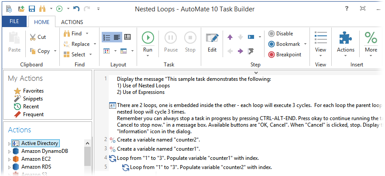Select Amazon RDS in Actions list
The image size is (385, 176).
coord(32,167)
